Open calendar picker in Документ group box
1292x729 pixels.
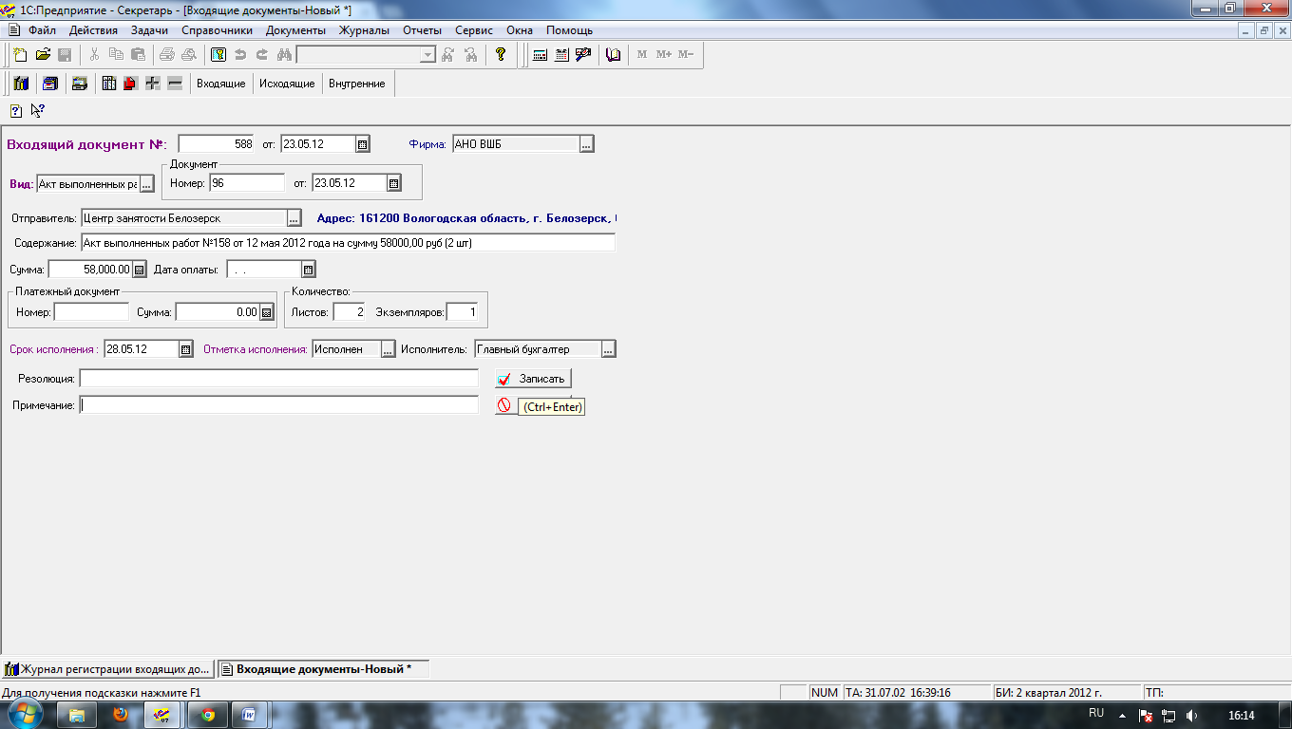click(394, 182)
